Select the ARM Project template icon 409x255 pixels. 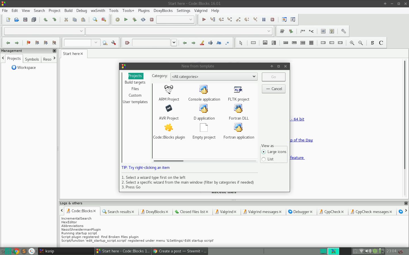tap(169, 90)
